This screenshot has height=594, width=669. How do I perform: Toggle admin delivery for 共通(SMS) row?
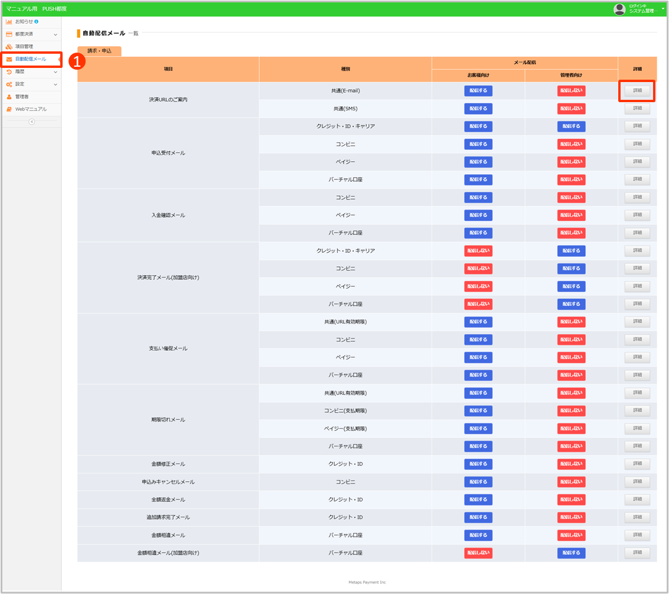pyautogui.click(x=571, y=109)
